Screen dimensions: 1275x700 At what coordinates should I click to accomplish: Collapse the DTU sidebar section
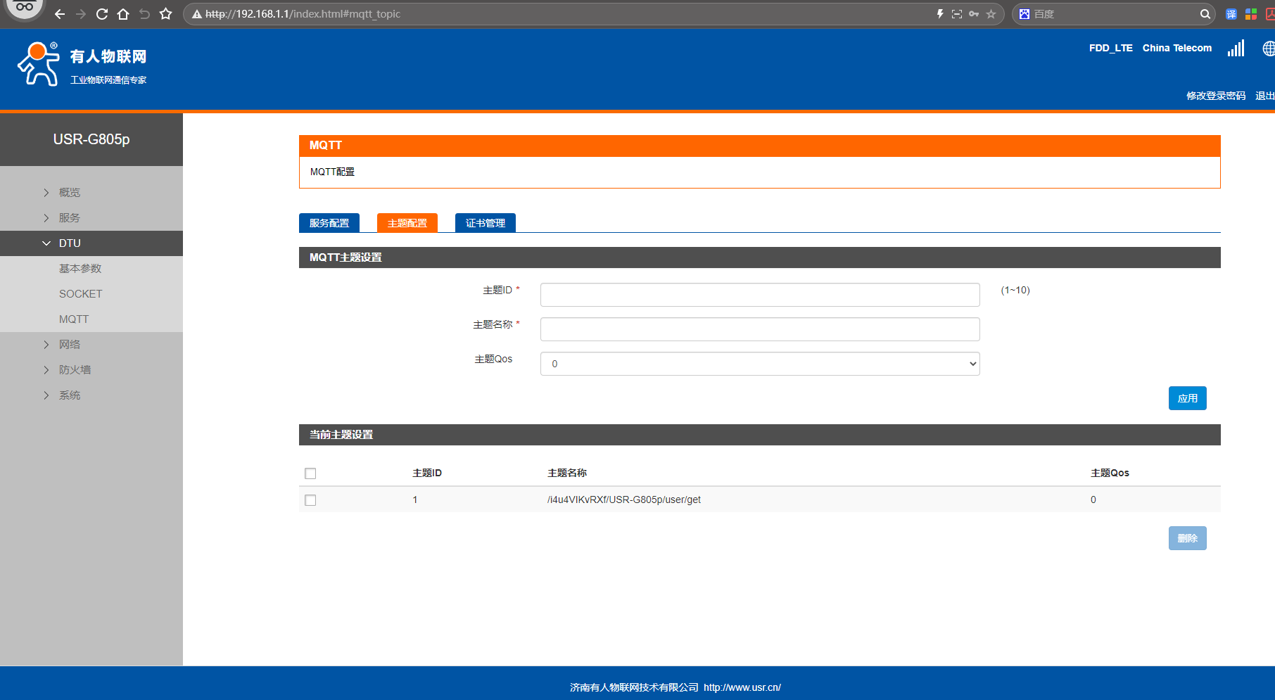pos(70,243)
